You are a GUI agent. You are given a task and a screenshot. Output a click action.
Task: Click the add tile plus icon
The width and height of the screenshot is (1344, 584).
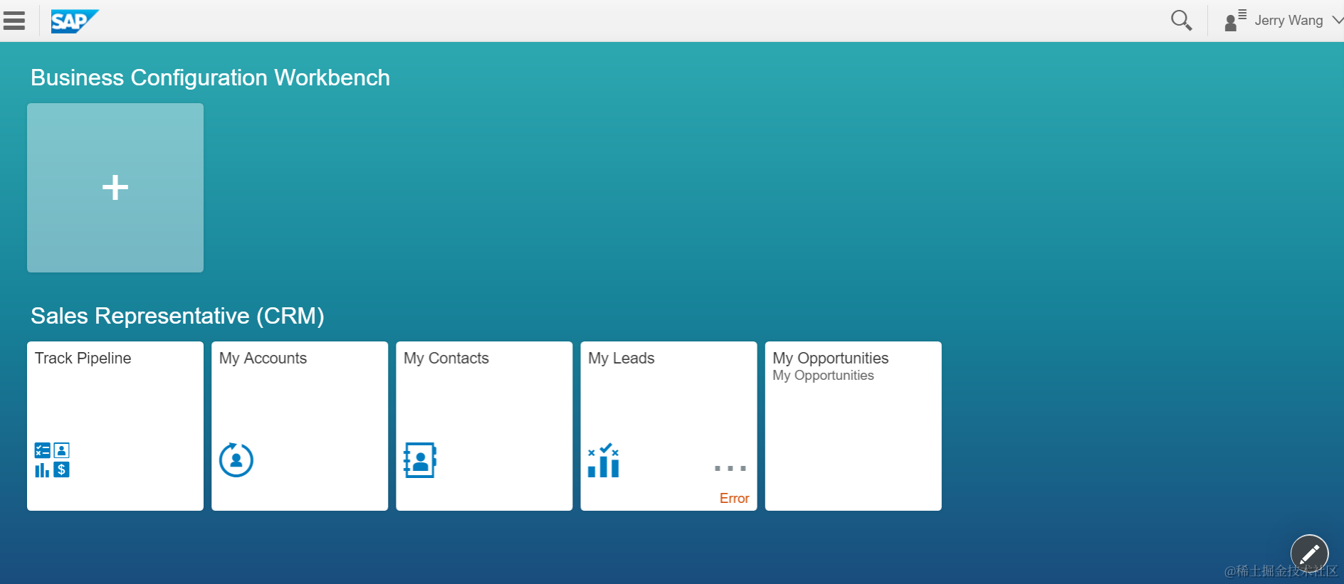115,188
